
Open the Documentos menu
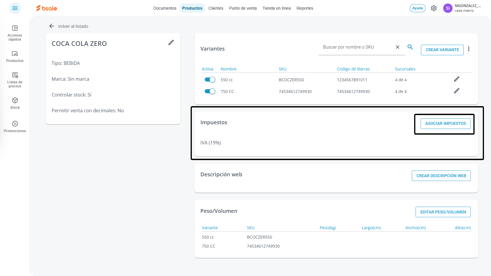click(x=165, y=8)
